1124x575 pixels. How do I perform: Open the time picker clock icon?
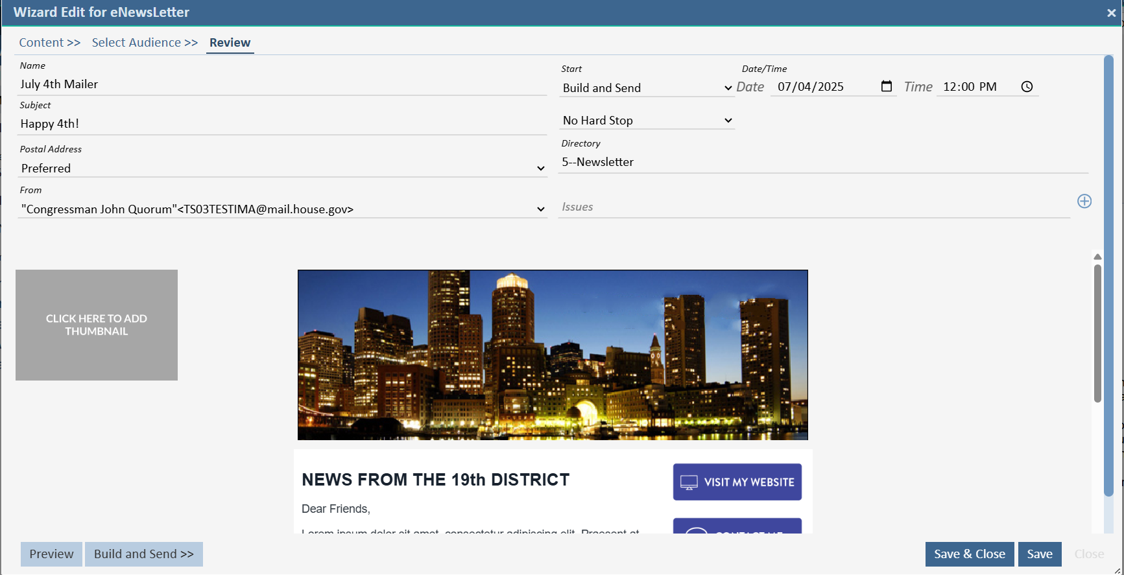coord(1027,87)
